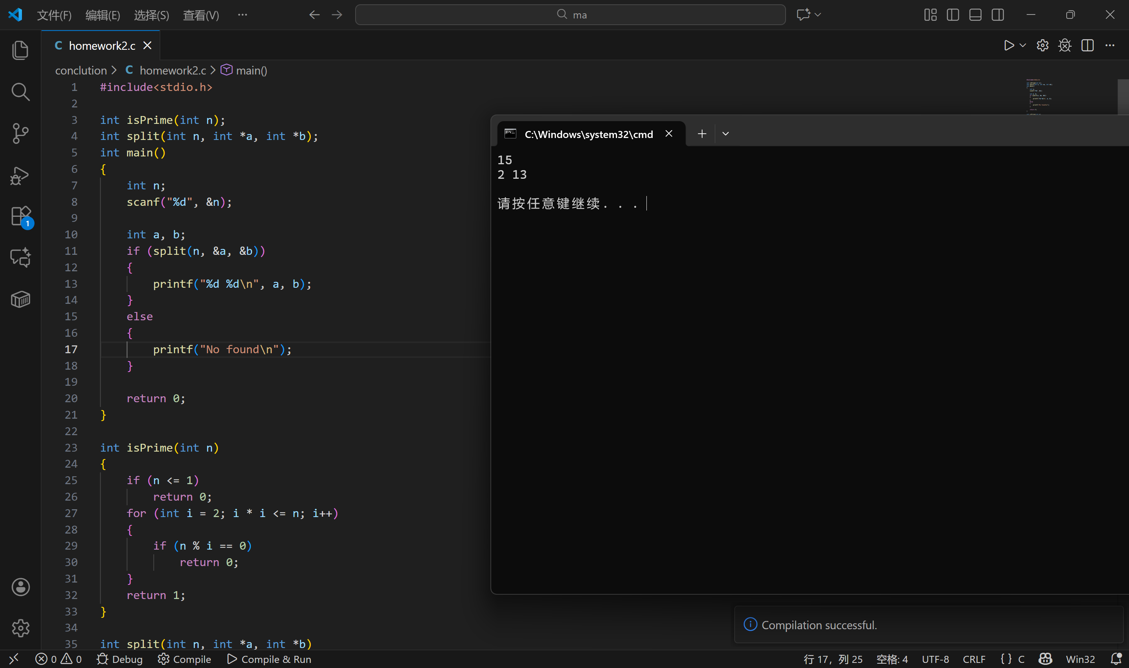Viewport: 1129px width, 668px height.
Task: Toggle the primary side bar layout button
Action: pyautogui.click(x=953, y=15)
